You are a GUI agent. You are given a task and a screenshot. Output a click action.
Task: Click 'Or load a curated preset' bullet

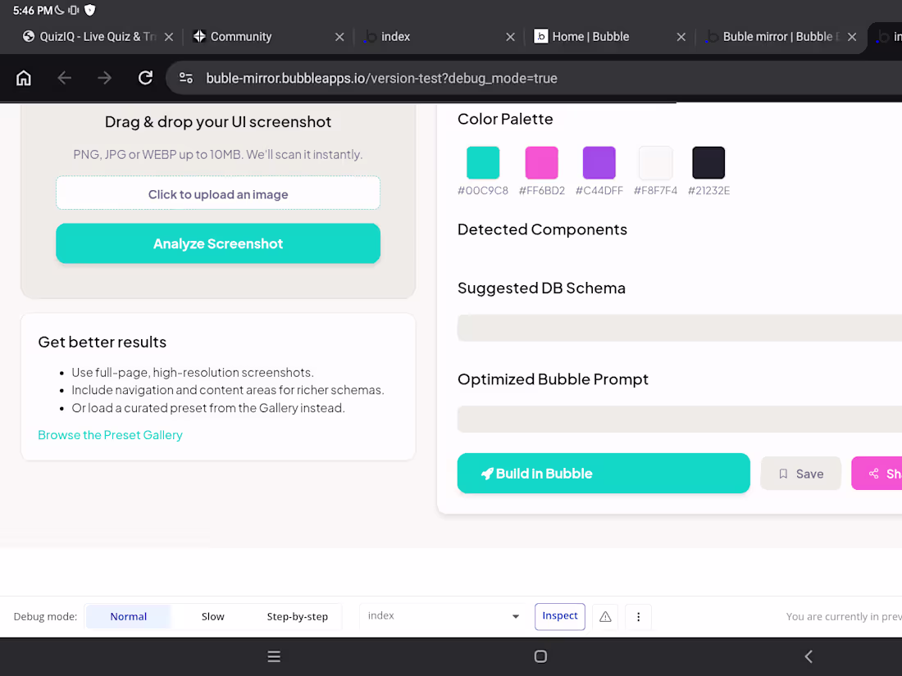[x=208, y=408]
